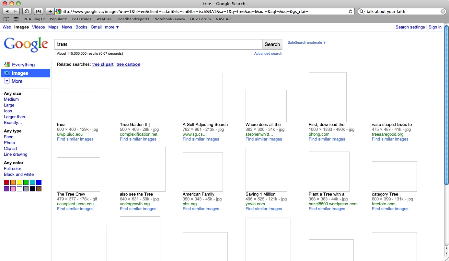Filter by Line drawing type
The width and height of the screenshot is (449, 261).
coord(16,154)
